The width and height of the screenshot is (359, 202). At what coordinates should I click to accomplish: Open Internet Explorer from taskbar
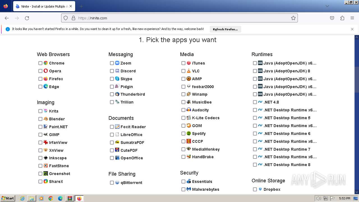(x=22, y=198)
